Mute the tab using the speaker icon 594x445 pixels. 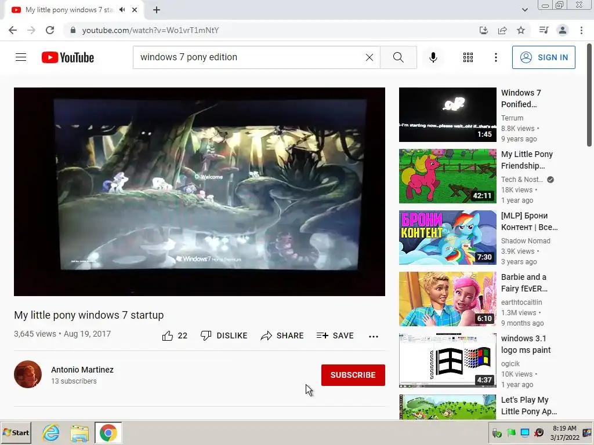click(x=122, y=10)
